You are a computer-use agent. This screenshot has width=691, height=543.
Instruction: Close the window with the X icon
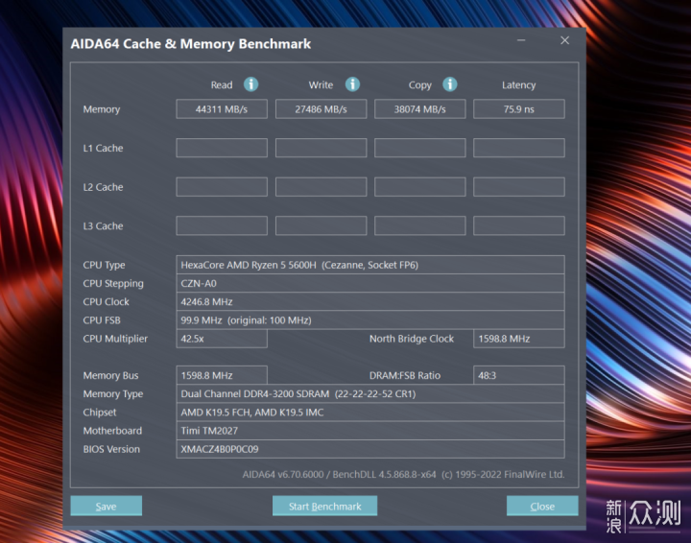564,40
